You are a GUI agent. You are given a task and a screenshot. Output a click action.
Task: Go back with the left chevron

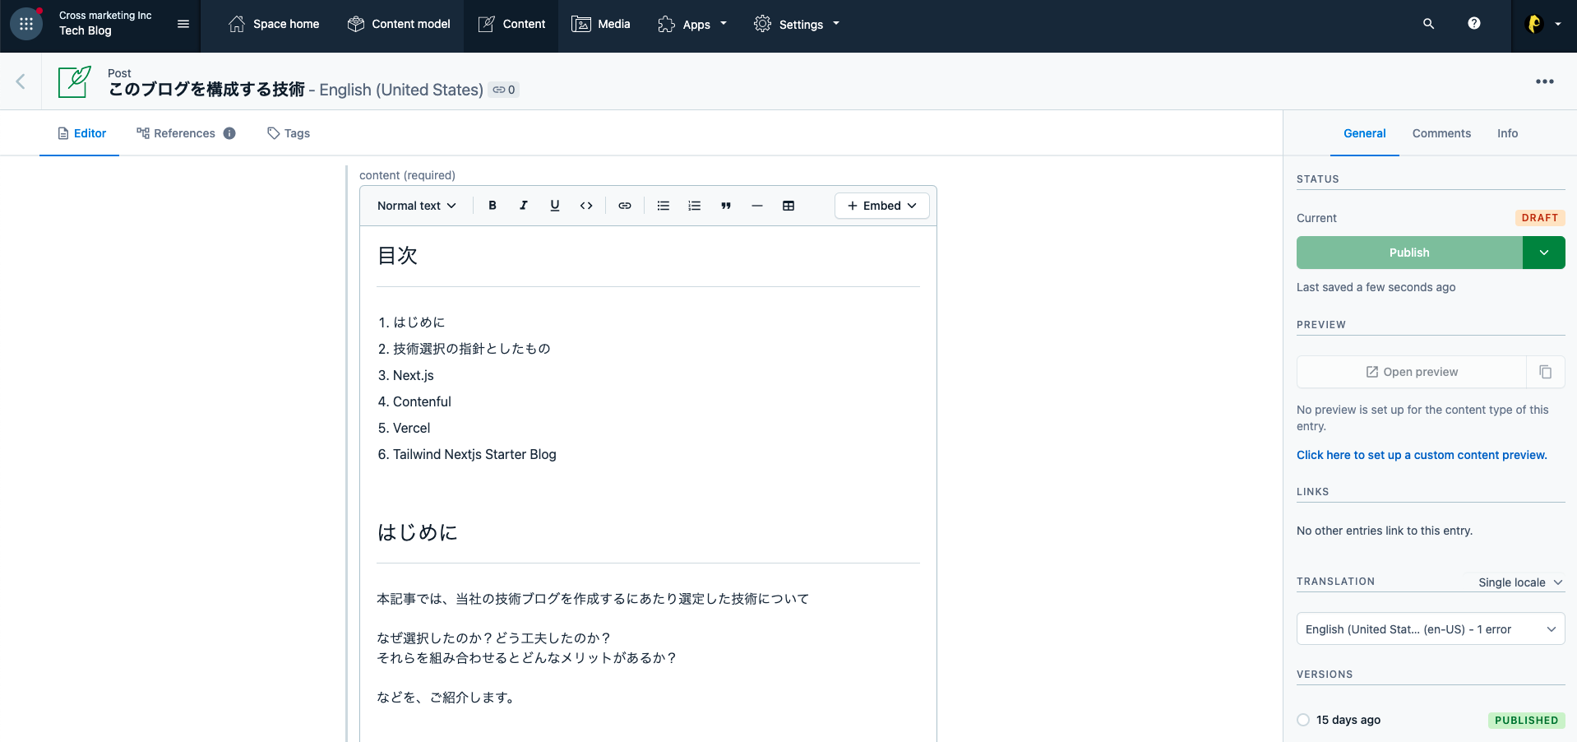coord(21,81)
